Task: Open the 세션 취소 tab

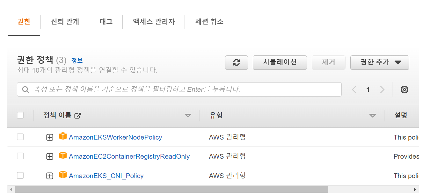Action: pyautogui.click(x=209, y=22)
